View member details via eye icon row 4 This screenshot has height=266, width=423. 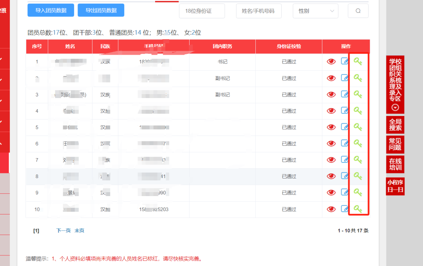(x=331, y=111)
